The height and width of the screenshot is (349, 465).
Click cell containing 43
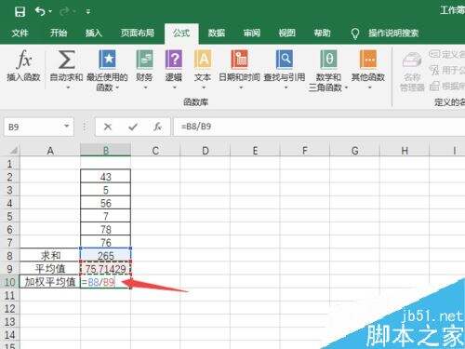click(106, 177)
